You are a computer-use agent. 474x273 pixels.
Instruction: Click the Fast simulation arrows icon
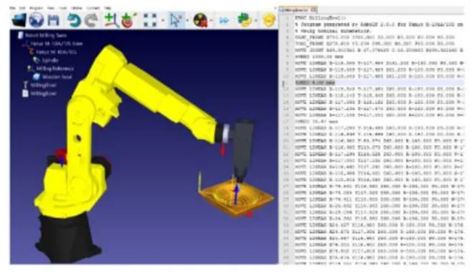224,20
